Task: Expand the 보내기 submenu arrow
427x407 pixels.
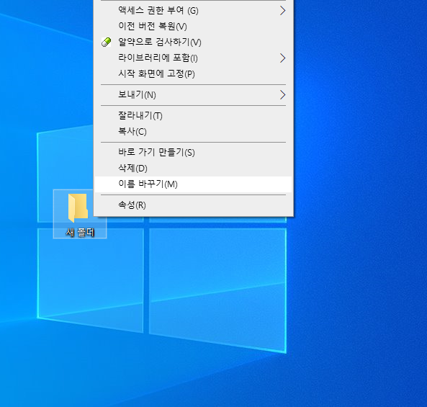Action: (x=282, y=95)
